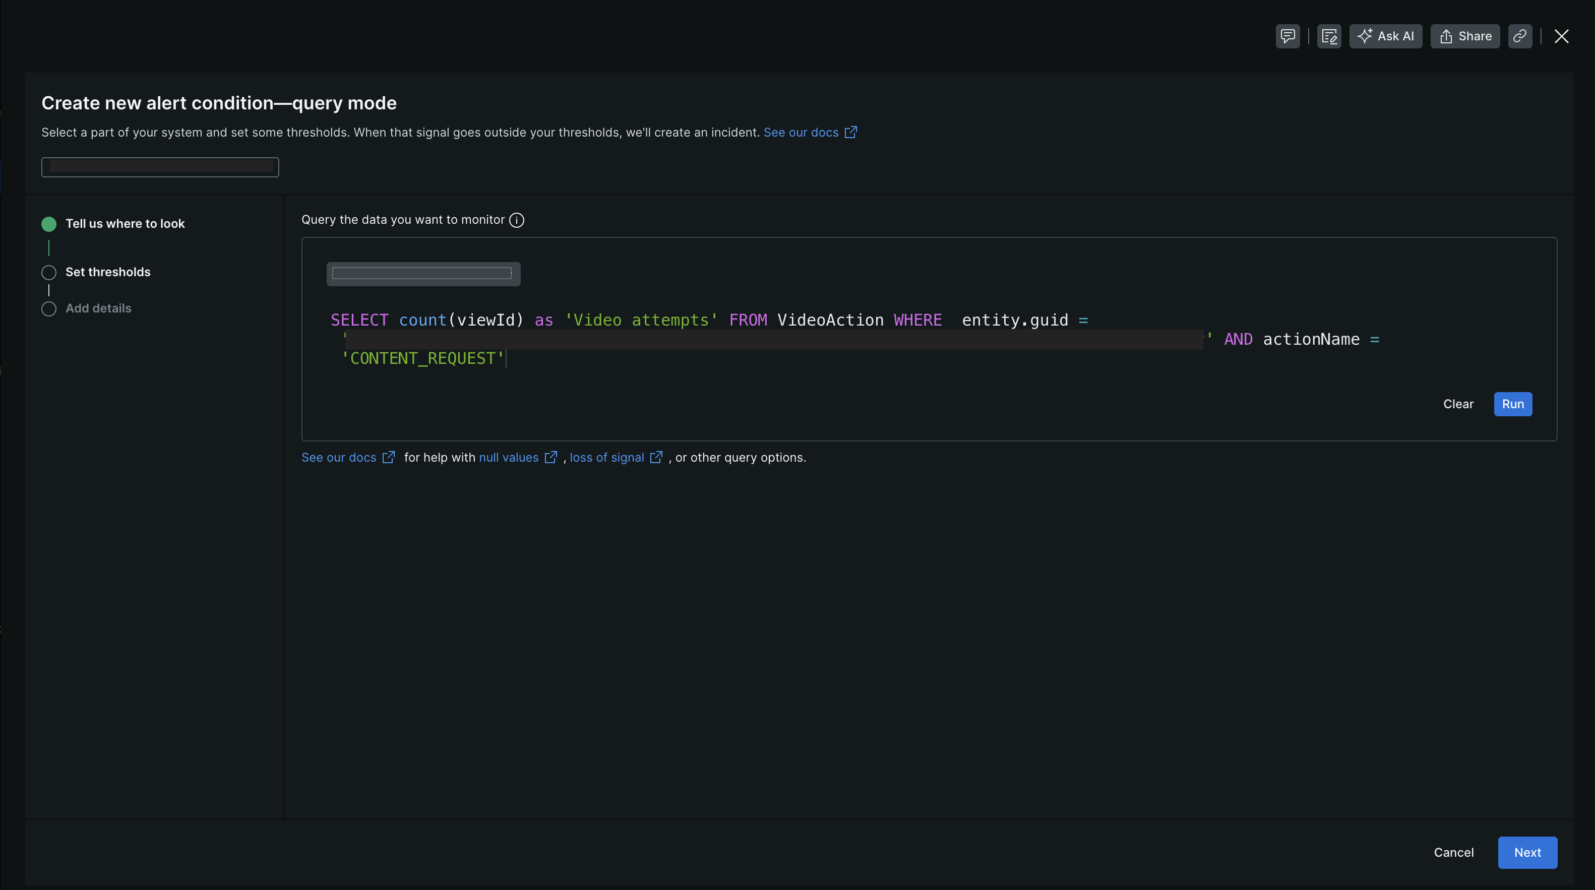This screenshot has height=890, width=1595.
Task: Open the See our docs link in header
Action: 801,133
